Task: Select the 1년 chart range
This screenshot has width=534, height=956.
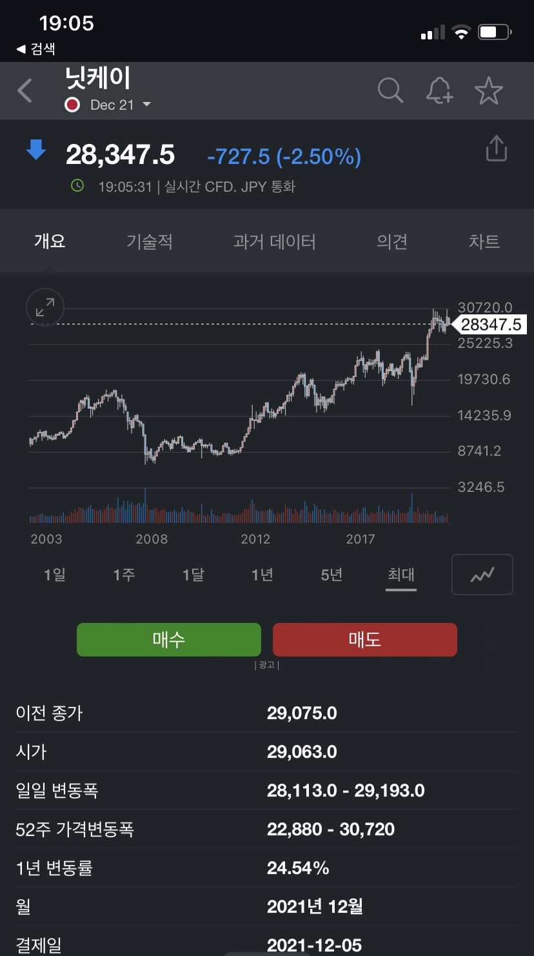Action: click(x=262, y=574)
